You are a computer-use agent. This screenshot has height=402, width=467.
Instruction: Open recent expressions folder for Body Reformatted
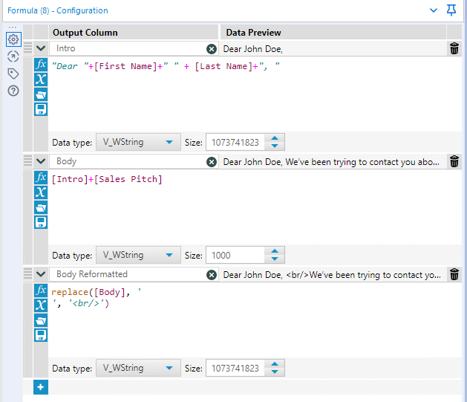pos(41,320)
